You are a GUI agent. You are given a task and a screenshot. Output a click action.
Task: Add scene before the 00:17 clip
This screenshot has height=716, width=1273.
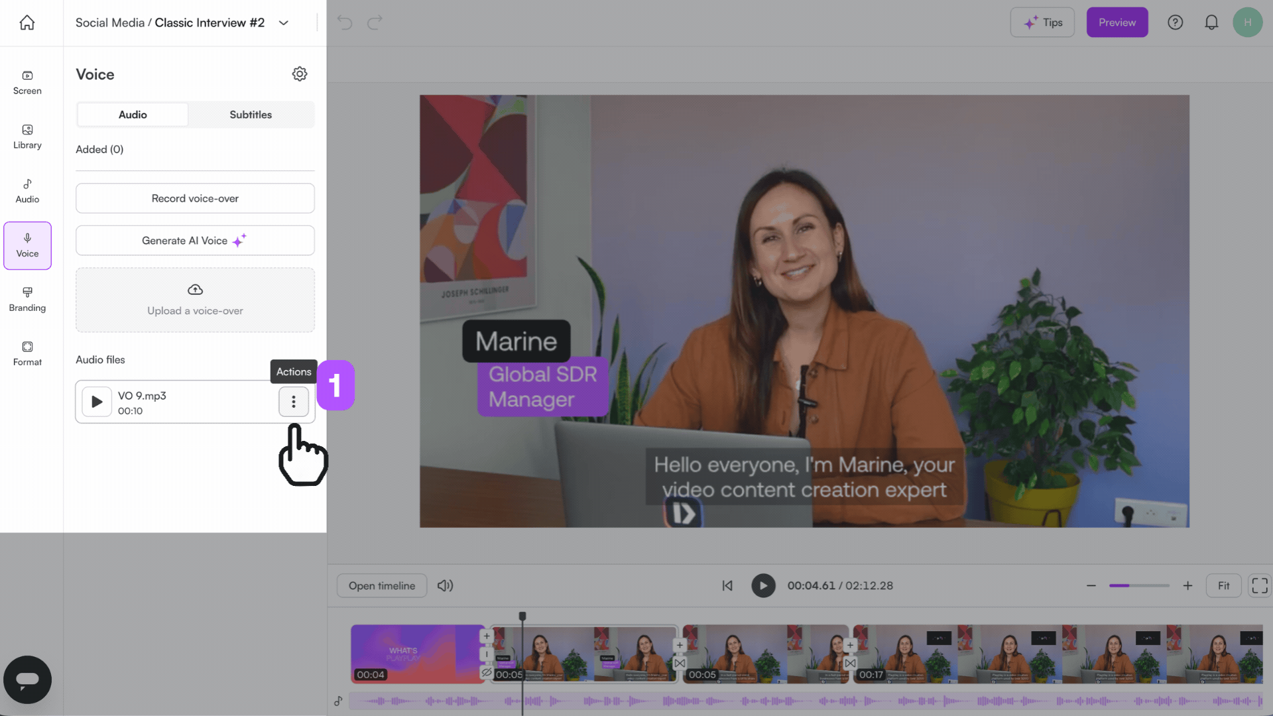(x=850, y=645)
